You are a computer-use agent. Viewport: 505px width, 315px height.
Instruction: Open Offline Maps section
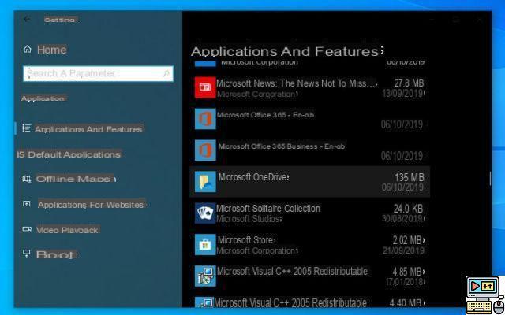(69, 179)
